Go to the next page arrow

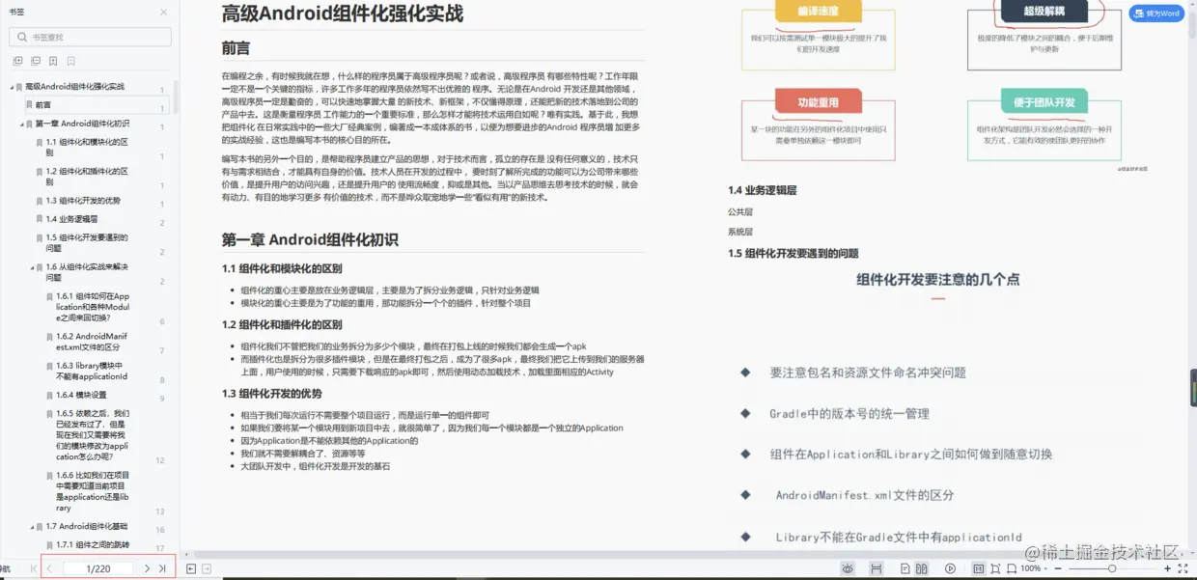click(147, 568)
